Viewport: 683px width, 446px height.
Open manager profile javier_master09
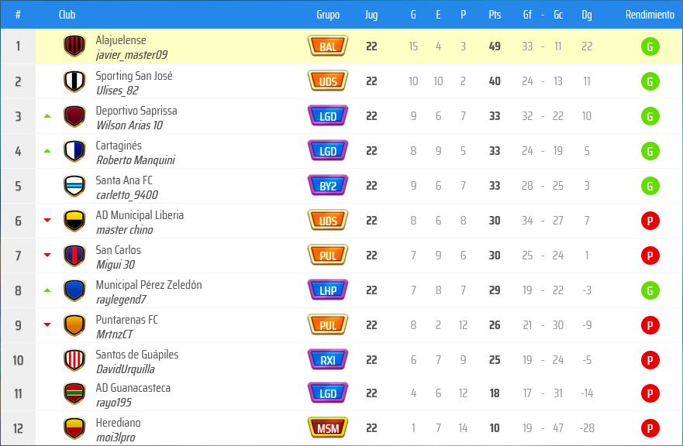coord(131,55)
